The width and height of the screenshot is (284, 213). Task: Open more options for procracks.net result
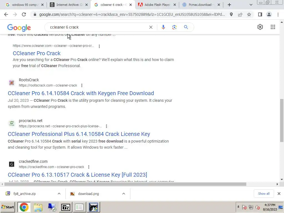(106, 126)
